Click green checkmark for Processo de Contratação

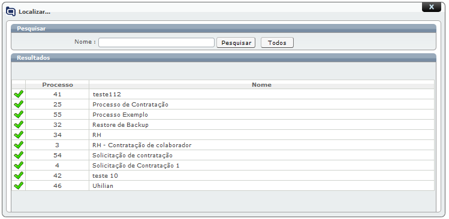click(x=19, y=104)
